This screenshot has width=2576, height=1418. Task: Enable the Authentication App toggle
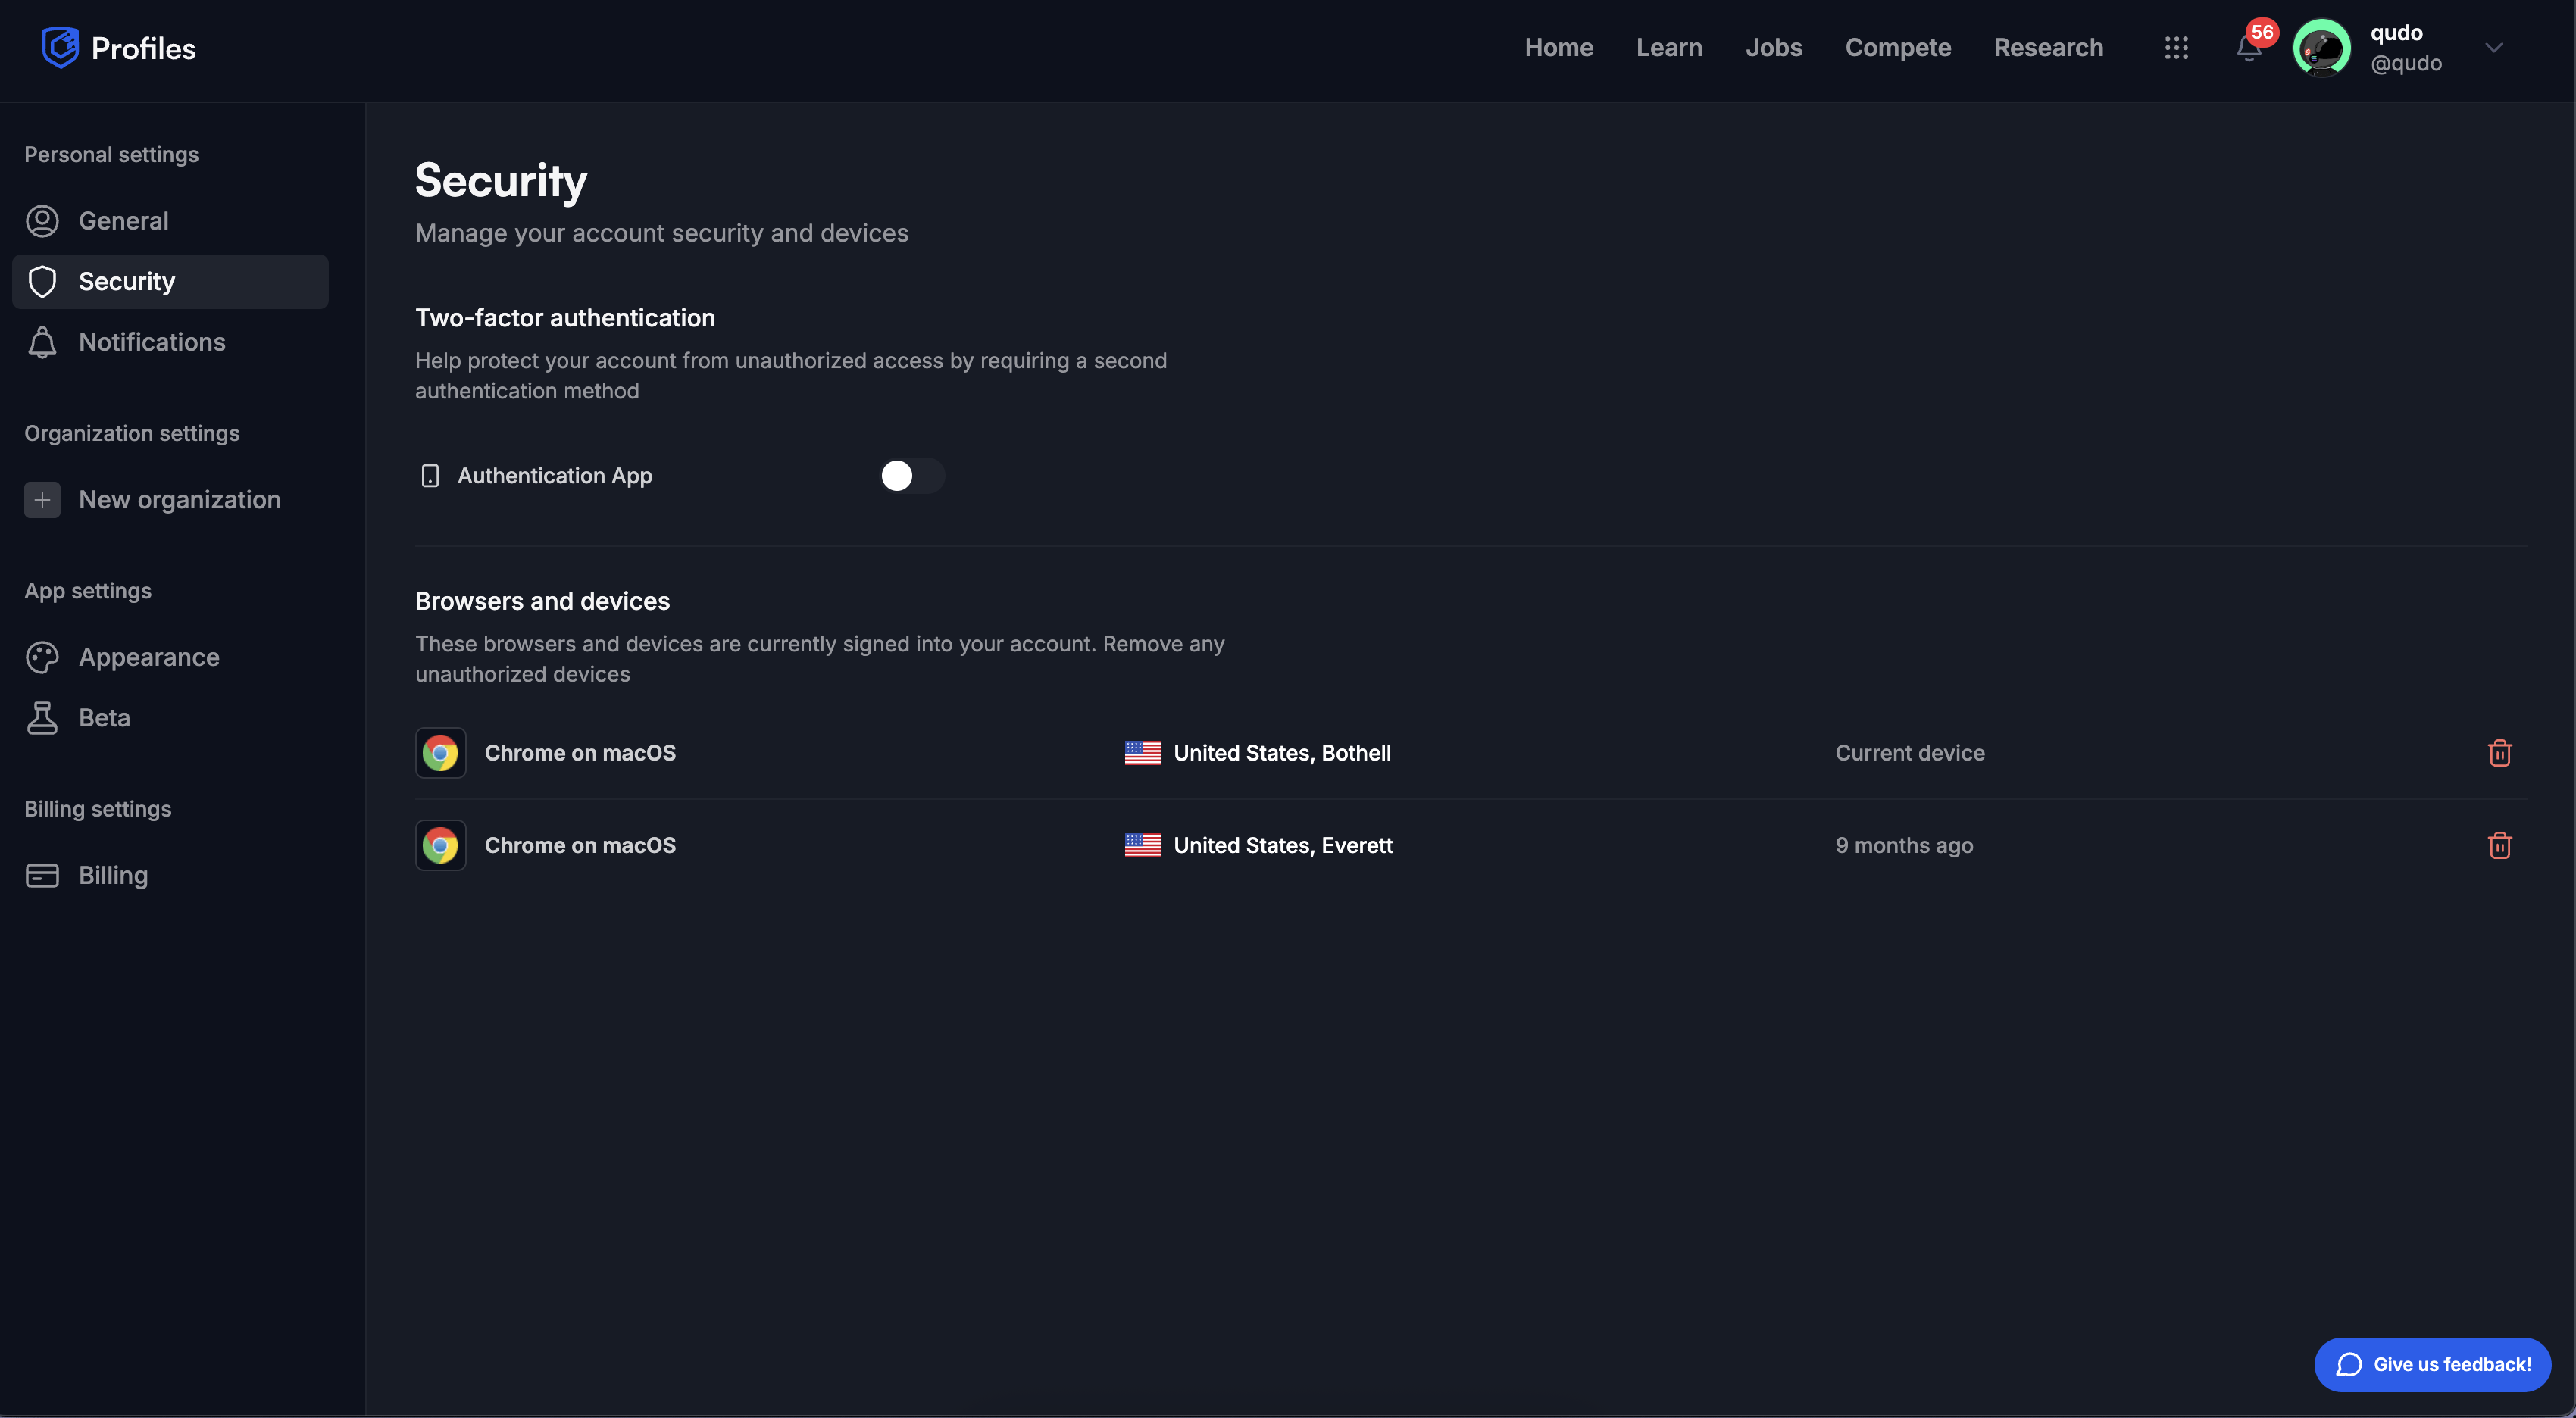tap(911, 476)
